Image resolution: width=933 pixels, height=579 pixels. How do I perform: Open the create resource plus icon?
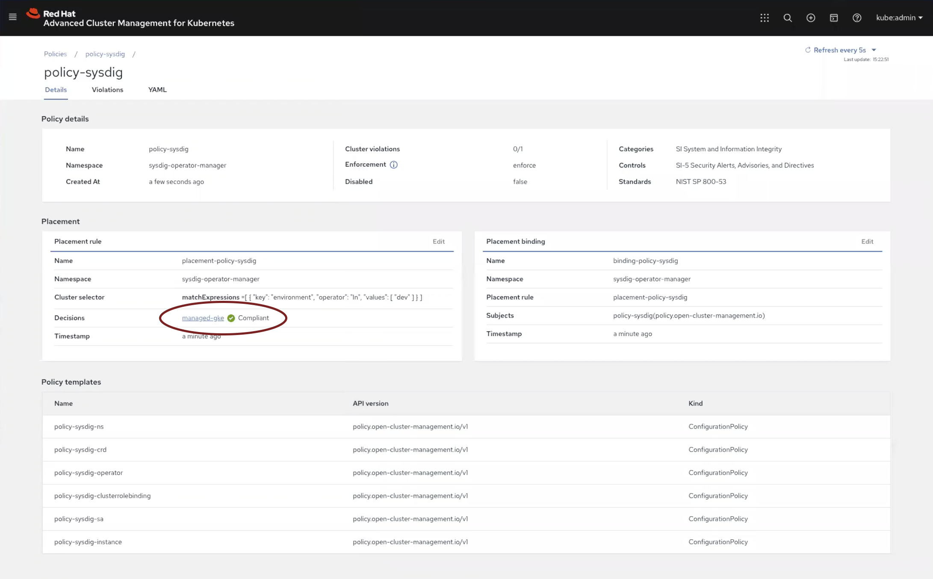811,18
